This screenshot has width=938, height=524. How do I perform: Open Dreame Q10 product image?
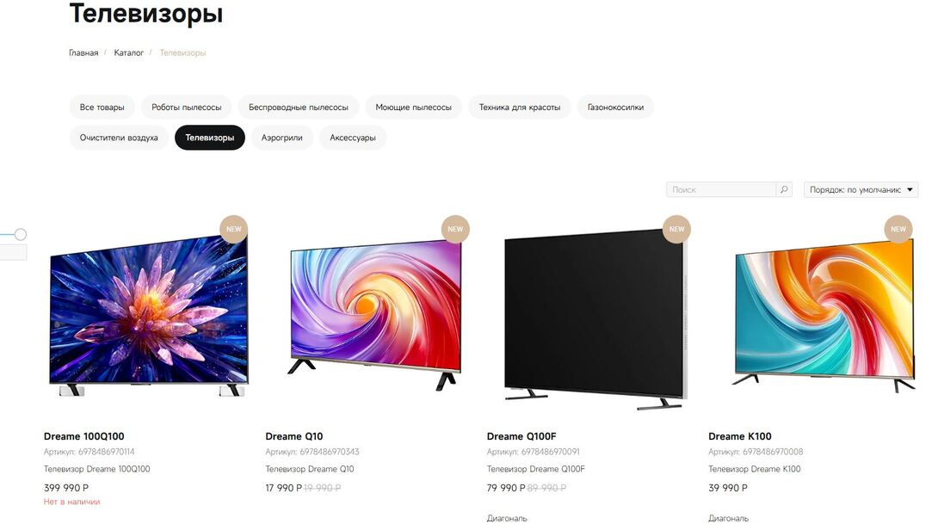click(375, 315)
